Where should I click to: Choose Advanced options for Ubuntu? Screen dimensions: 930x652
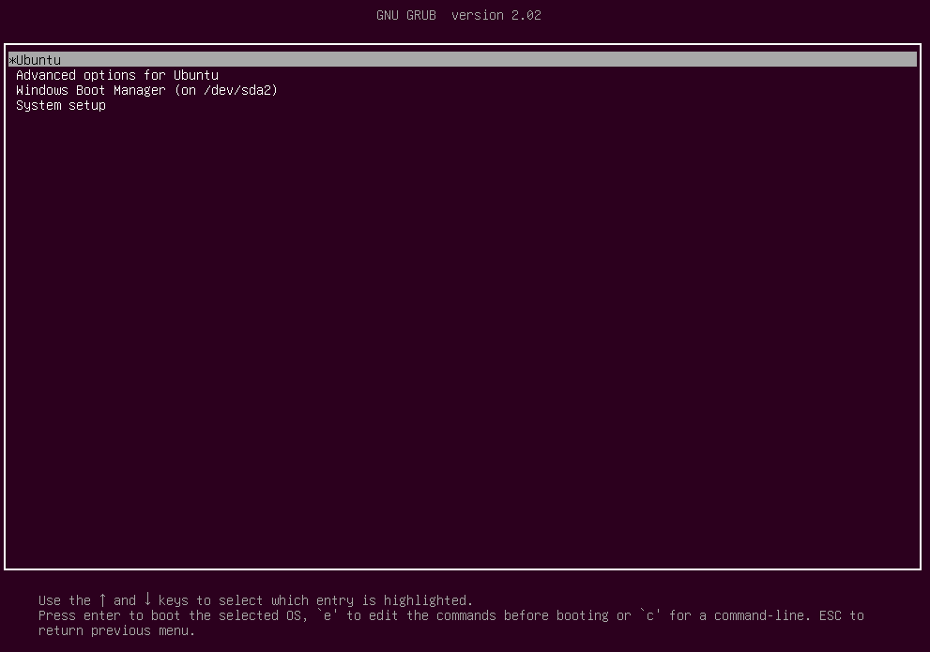click(117, 75)
